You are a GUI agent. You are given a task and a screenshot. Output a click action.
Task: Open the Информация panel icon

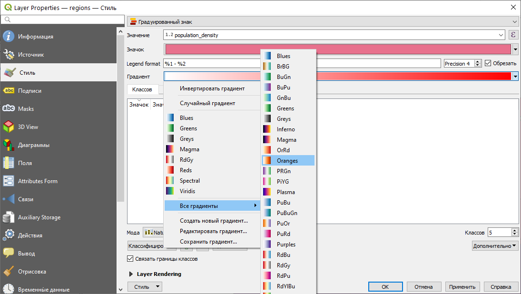9,37
